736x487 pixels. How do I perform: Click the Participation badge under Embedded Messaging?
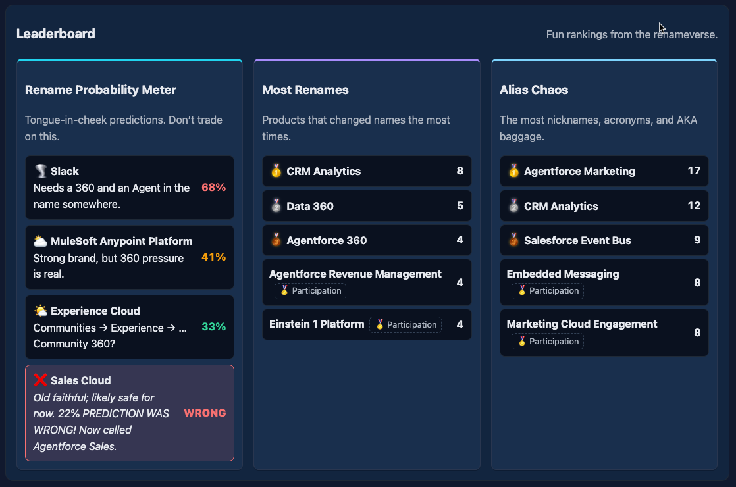click(x=548, y=290)
